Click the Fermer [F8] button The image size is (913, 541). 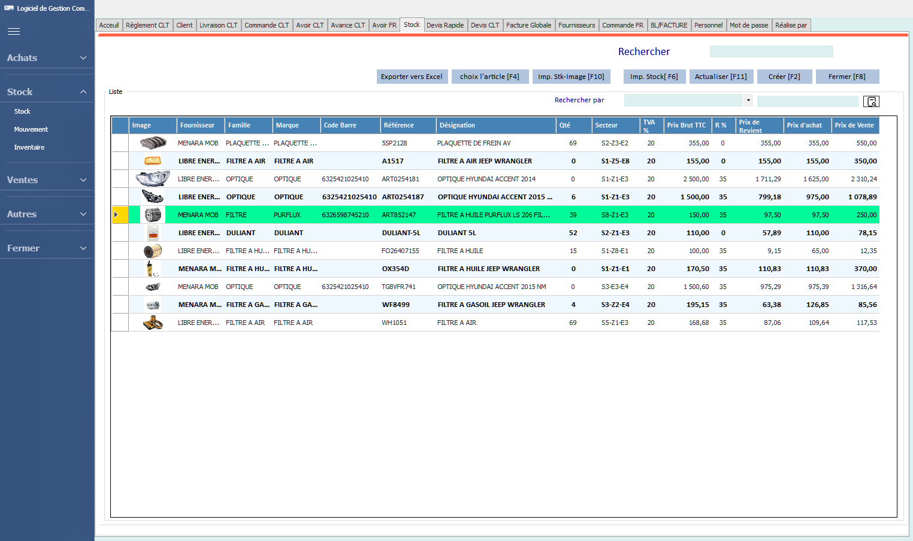847,77
